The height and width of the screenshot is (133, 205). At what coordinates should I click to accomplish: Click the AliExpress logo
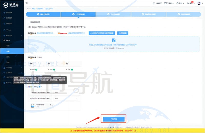(63, 33)
